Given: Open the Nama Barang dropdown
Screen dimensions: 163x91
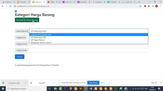Looking at the screenshot, I should click(89, 31).
